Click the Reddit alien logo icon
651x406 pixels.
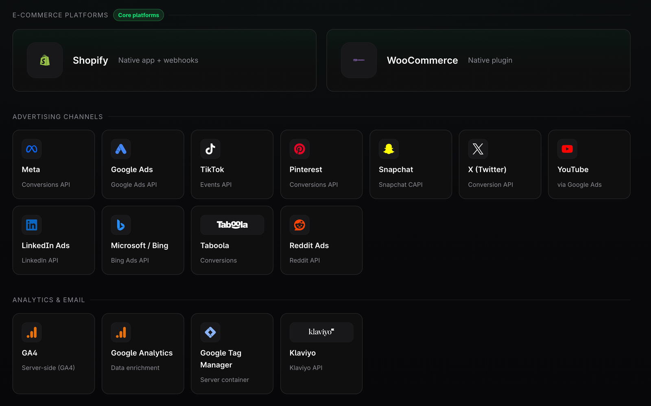click(299, 225)
